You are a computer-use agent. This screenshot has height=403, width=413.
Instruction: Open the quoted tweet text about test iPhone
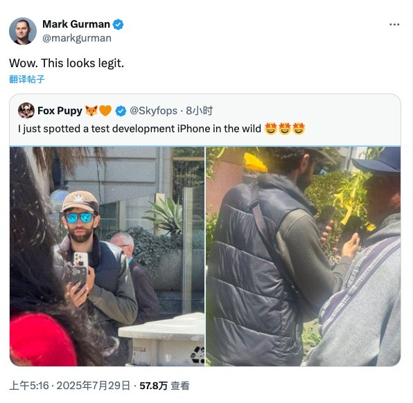139,129
